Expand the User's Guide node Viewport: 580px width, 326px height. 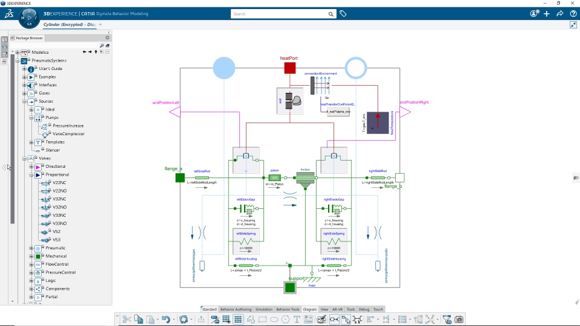(24, 69)
